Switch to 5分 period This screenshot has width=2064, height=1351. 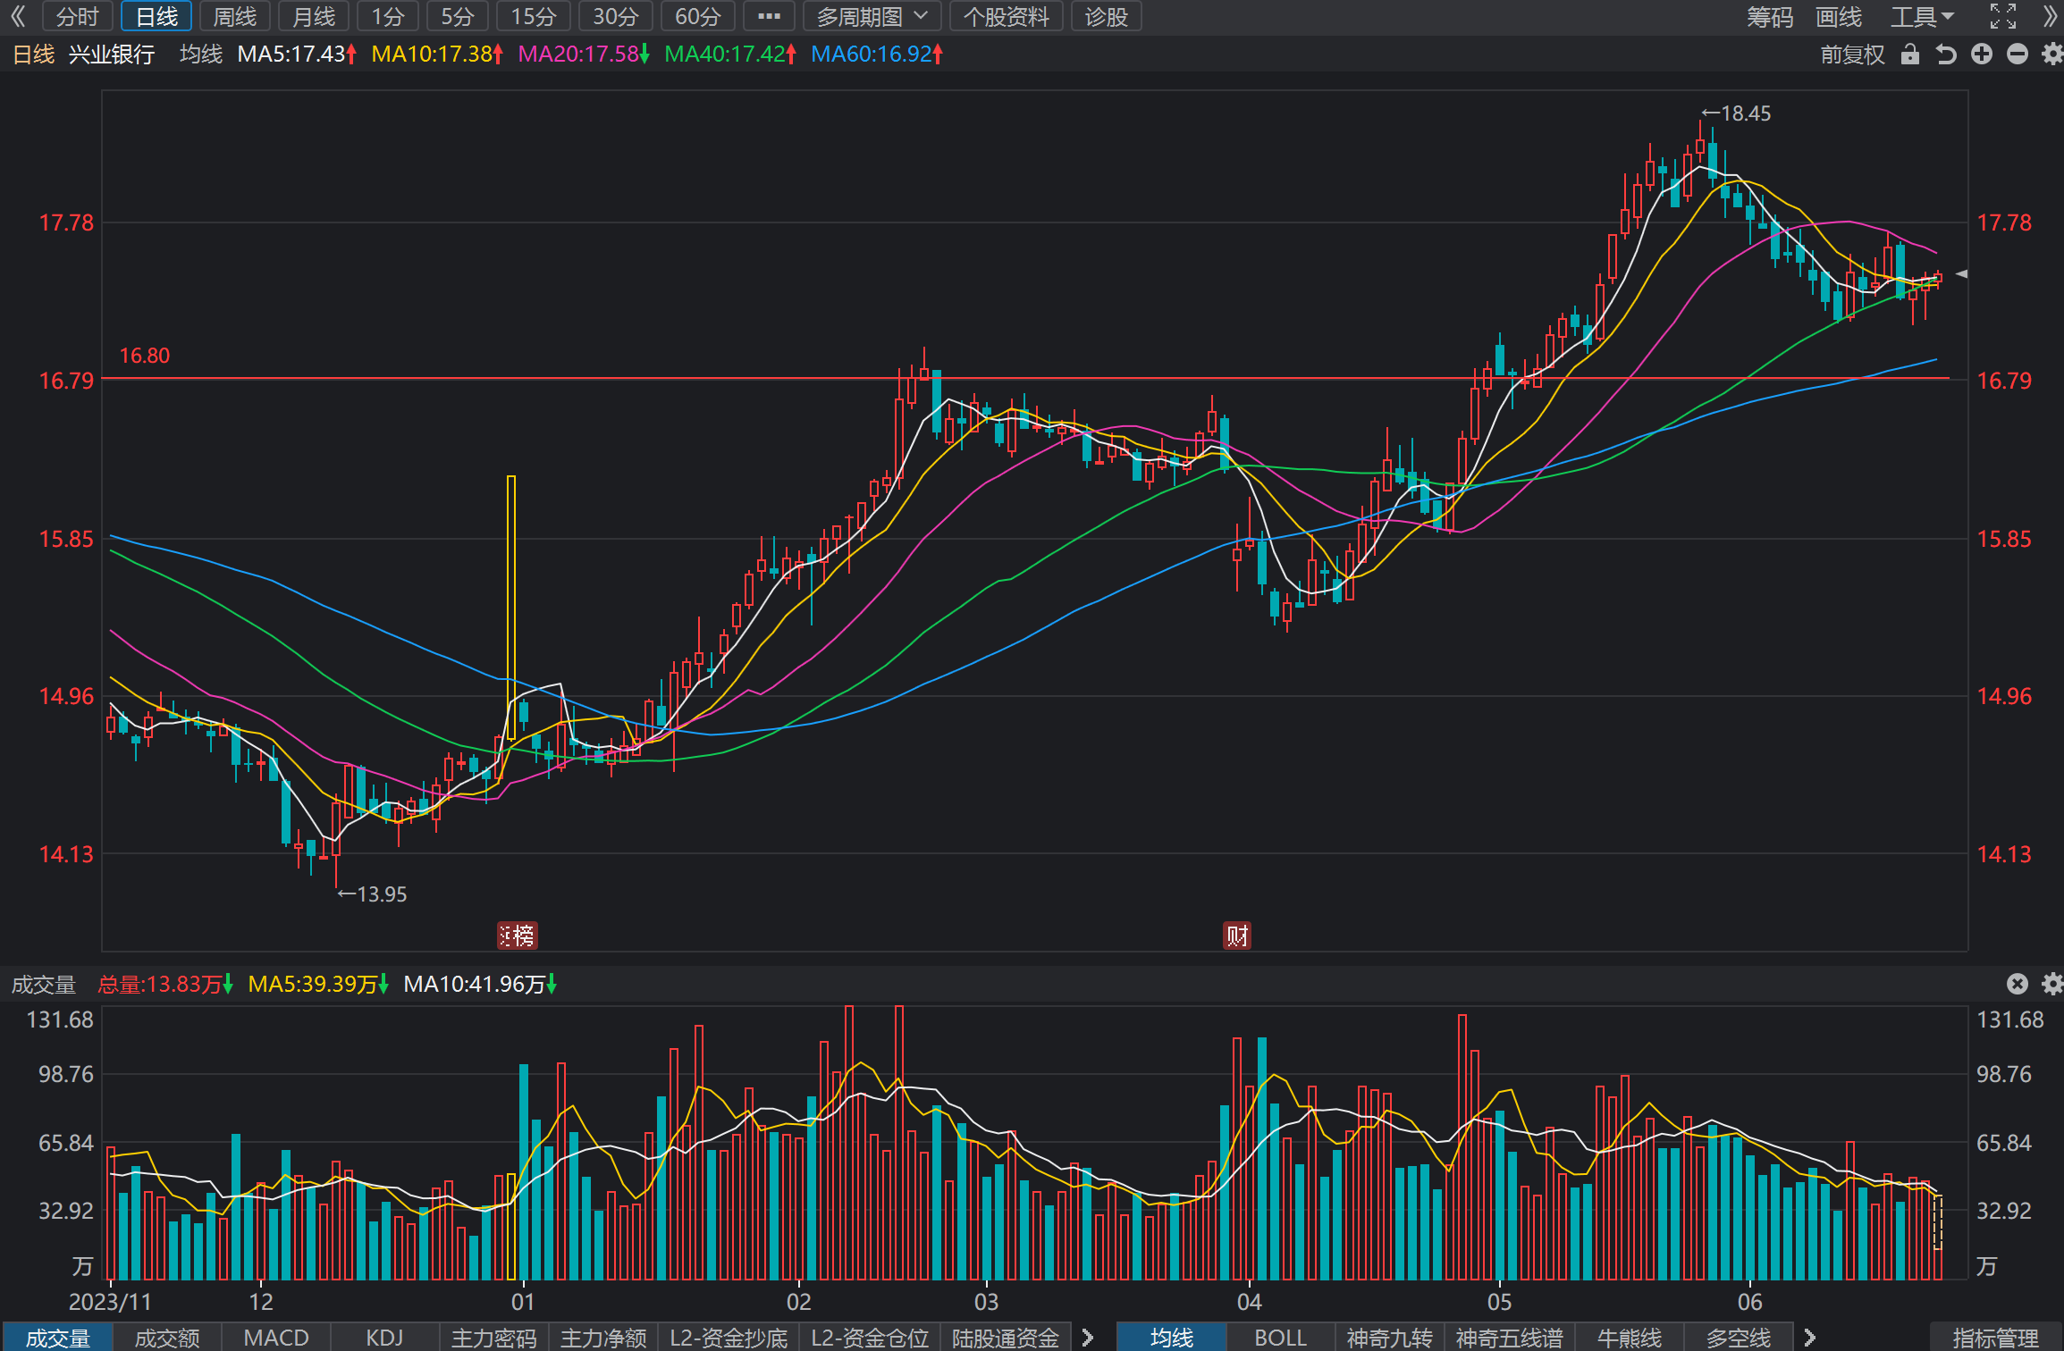pos(458,16)
